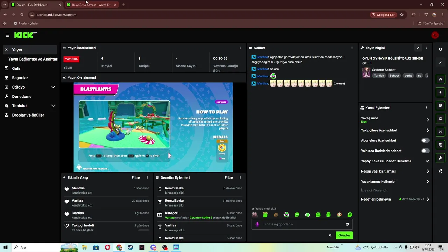The height and width of the screenshot is (252, 448).
Task: Select Yayın in the left sidebar
Action: point(30,50)
